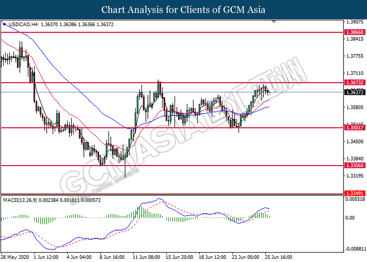367x262 pixels.
Task: Click the Chart Analysis for Clients header title
Action: (183, 10)
